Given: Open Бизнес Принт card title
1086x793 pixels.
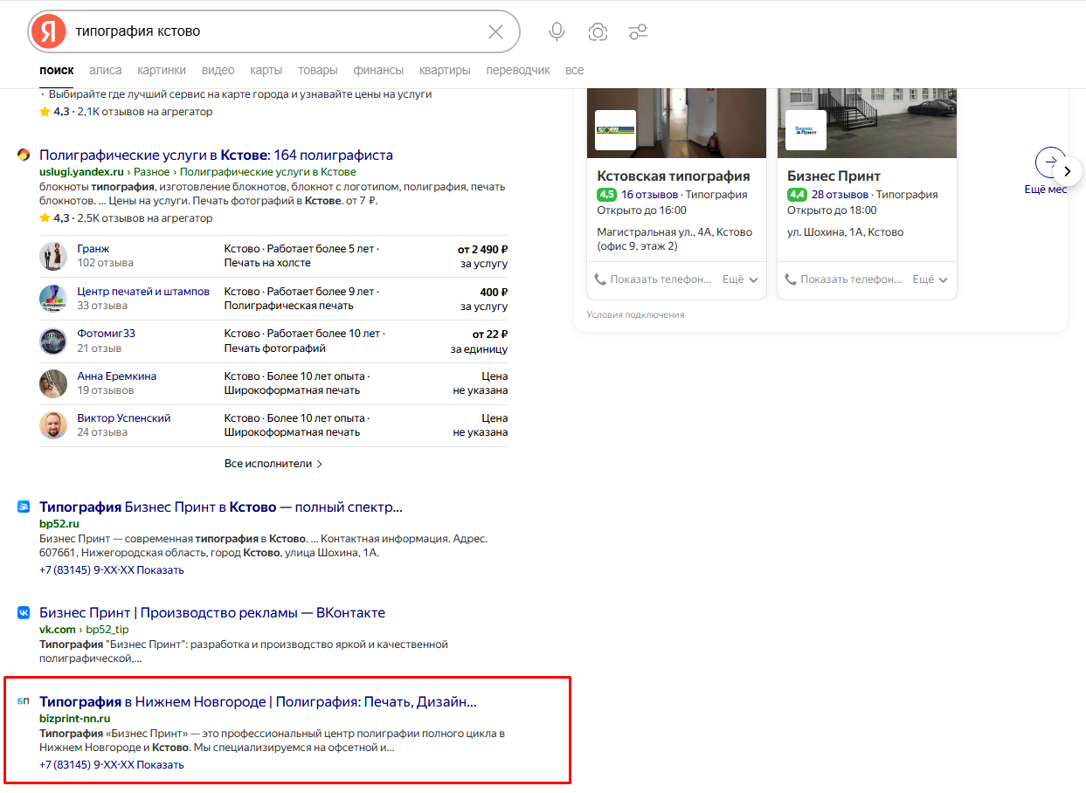Looking at the screenshot, I should pos(834,176).
